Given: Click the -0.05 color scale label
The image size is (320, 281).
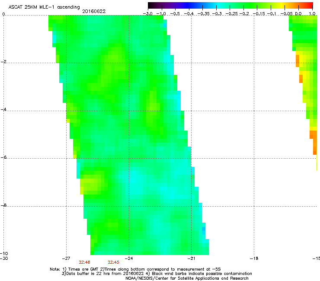Looking at the screenshot, I should pos(286,14).
